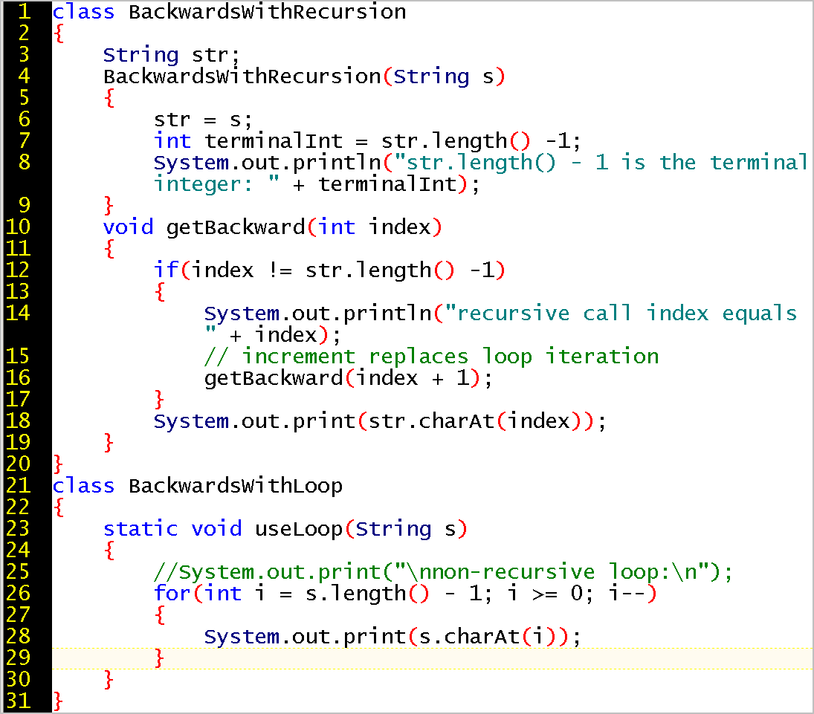Click the 'int' keyword on line 7
This screenshot has width=814, height=714.
pos(172,141)
